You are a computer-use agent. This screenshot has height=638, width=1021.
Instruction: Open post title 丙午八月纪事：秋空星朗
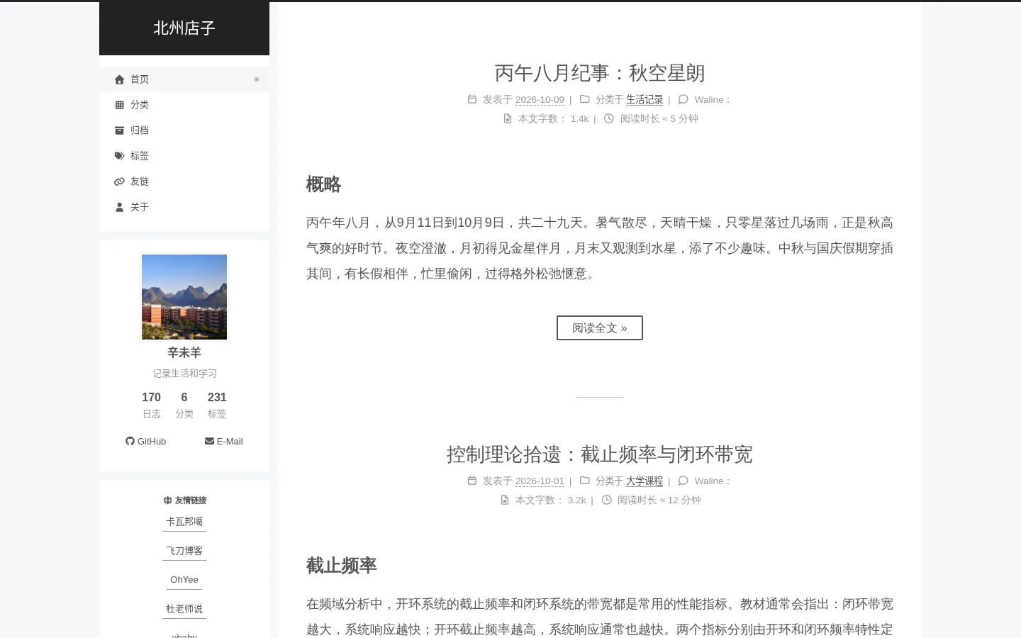click(600, 73)
